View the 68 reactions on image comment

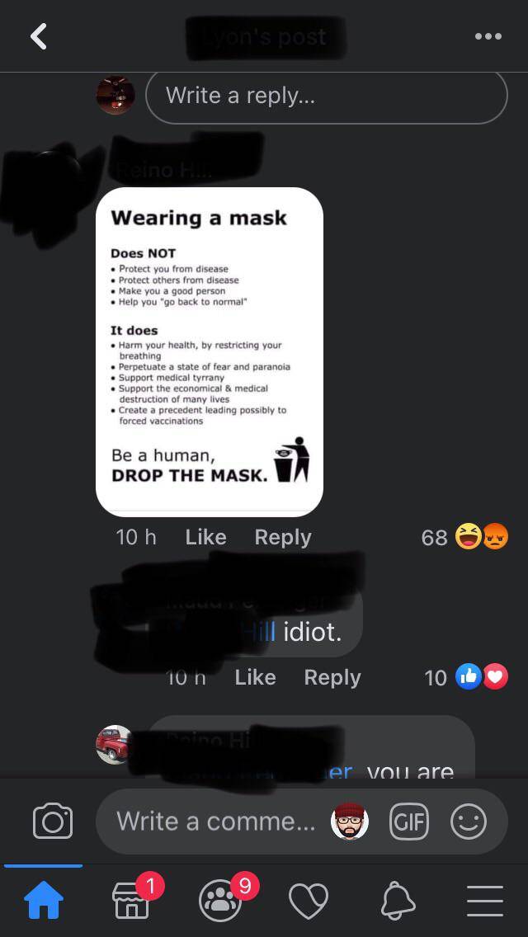point(464,537)
